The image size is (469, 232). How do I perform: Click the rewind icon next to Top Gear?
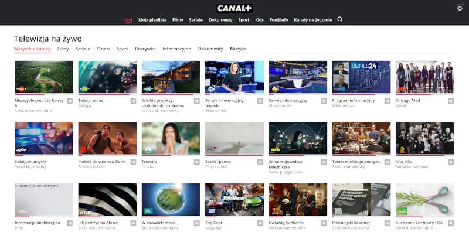[x=260, y=223]
